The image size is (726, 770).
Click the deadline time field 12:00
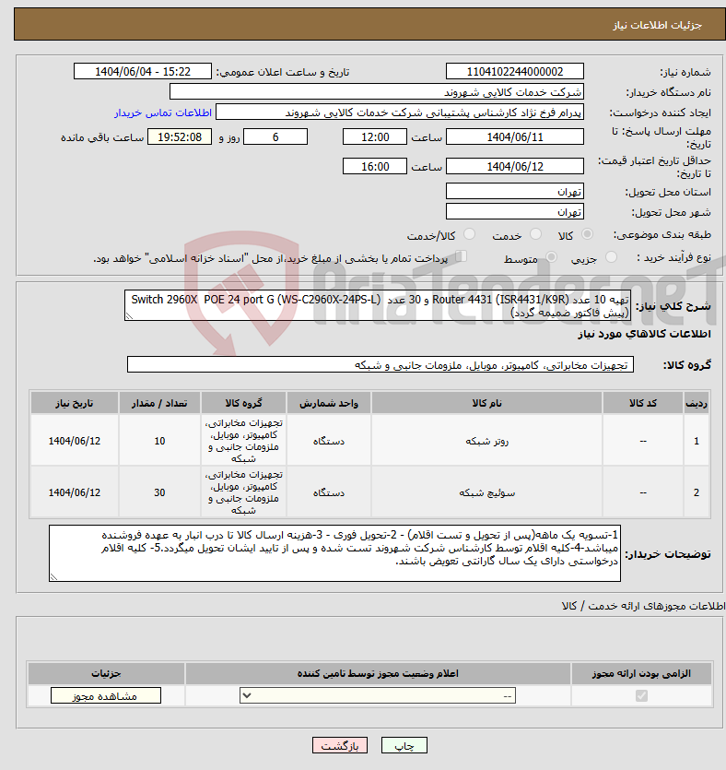tap(375, 136)
